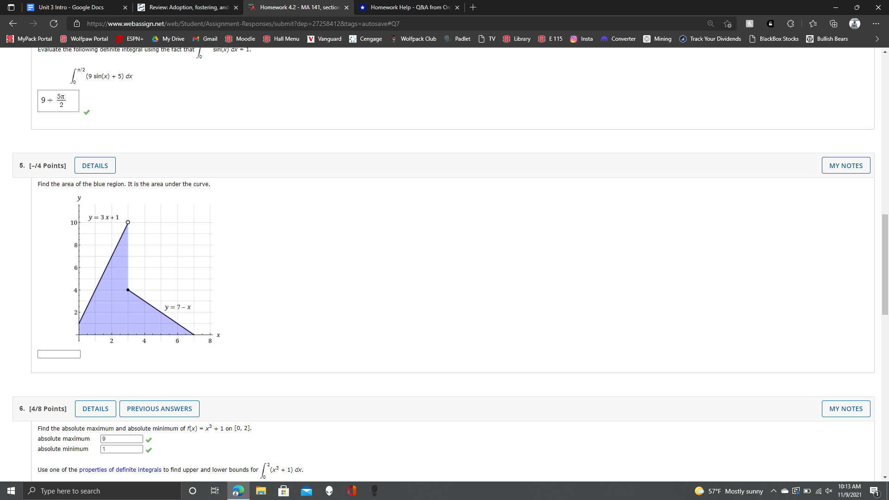
Task: Open the Gmail bookmark
Action: click(x=205, y=39)
